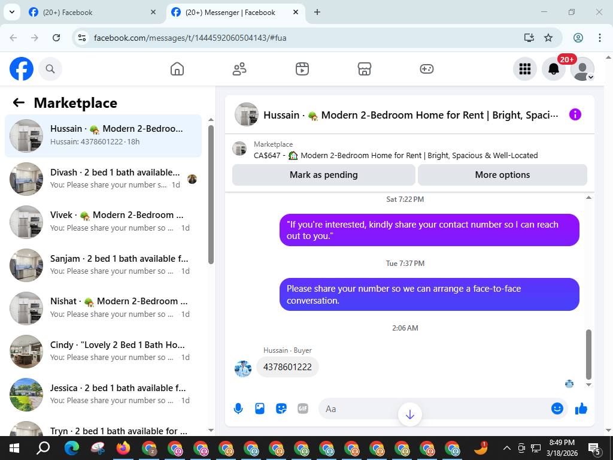Open Microsoft Edge from taskbar
This screenshot has width=613, height=460.
coord(72,448)
